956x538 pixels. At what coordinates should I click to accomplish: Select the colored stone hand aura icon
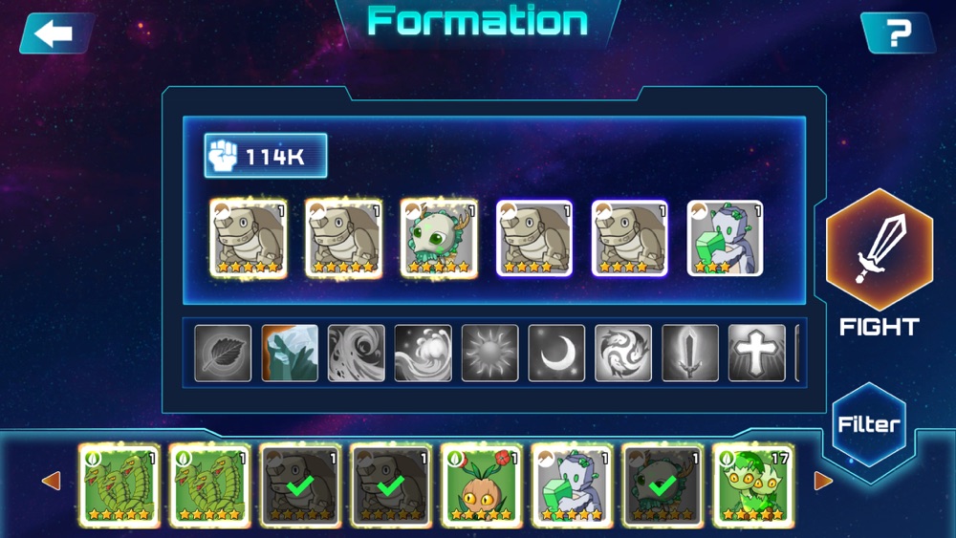(x=290, y=354)
